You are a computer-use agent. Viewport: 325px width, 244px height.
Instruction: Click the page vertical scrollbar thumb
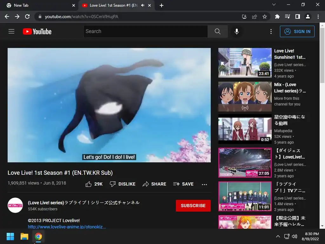tap(322, 56)
